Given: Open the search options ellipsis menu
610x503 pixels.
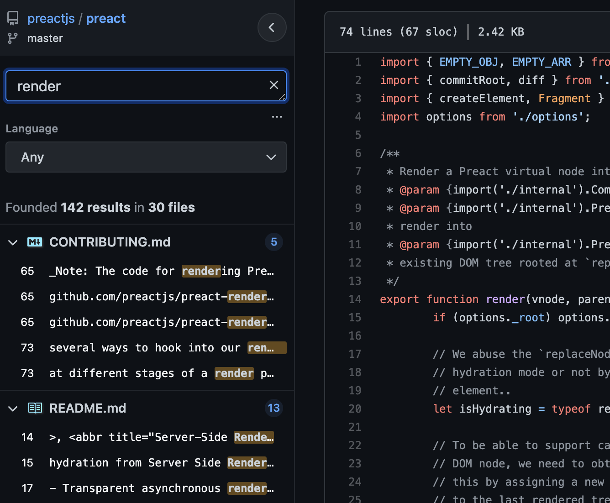Looking at the screenshot, I should click(x=277, y=117).
